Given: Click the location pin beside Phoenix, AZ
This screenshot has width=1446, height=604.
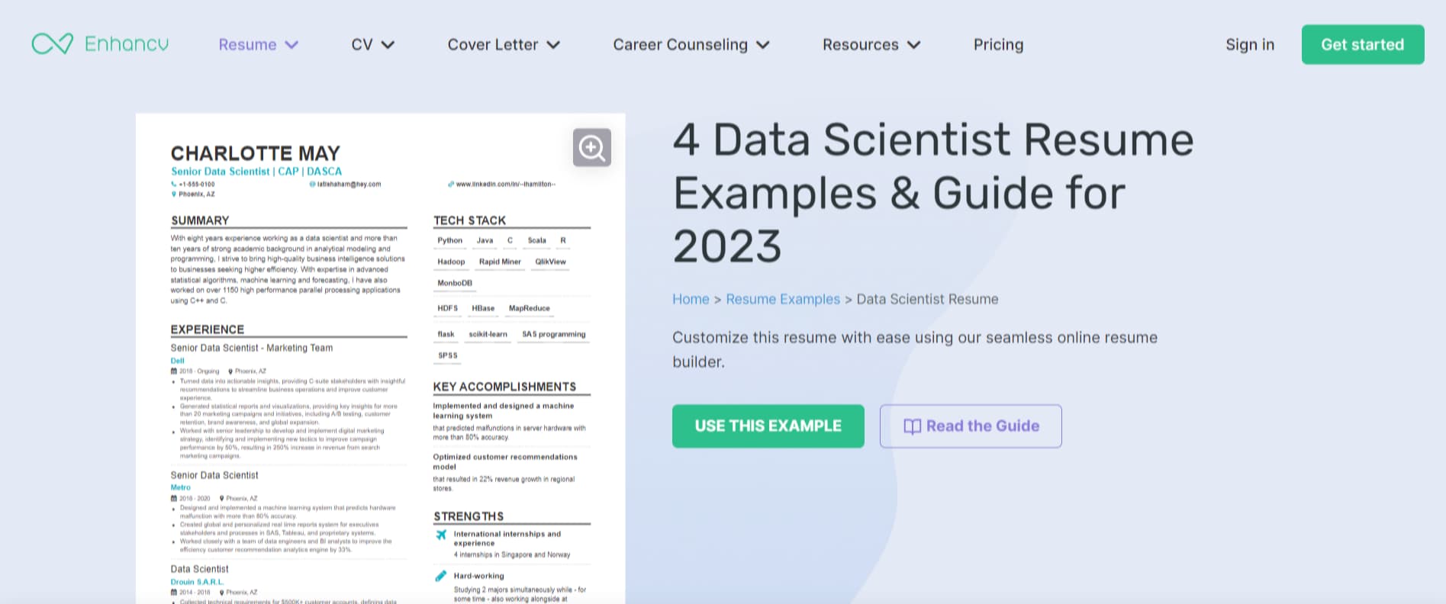Looking at the screenshot, I should tap(173, 194).
